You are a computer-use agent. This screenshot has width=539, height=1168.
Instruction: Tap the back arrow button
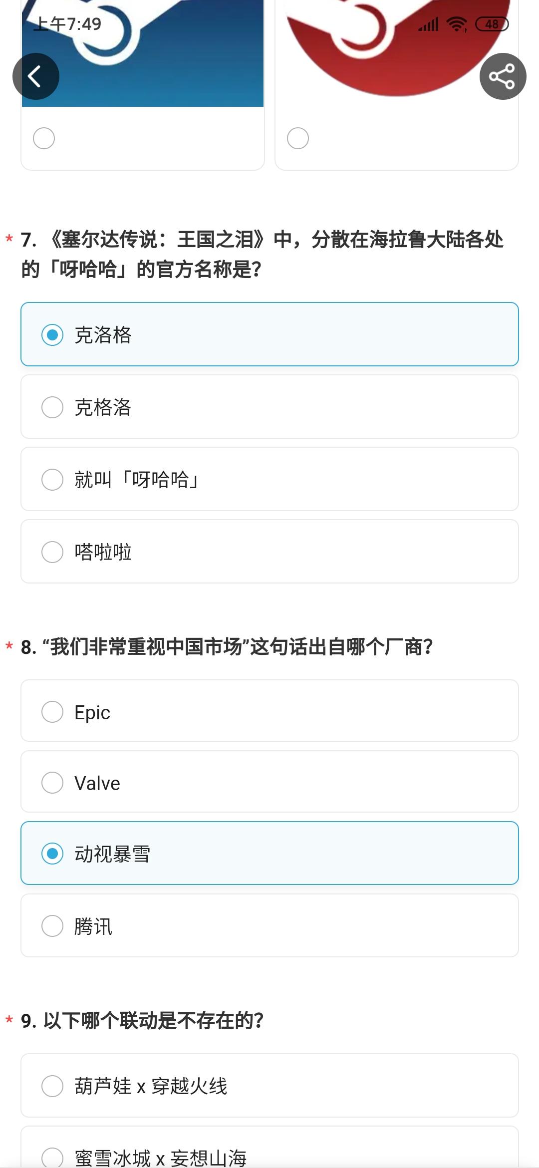pyautogui.click(x=36, y=76)
